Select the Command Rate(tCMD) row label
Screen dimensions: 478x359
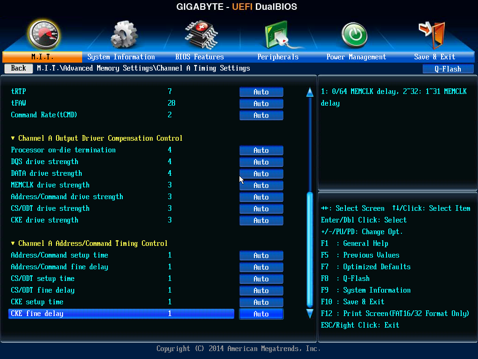click(x=44, y=115)
